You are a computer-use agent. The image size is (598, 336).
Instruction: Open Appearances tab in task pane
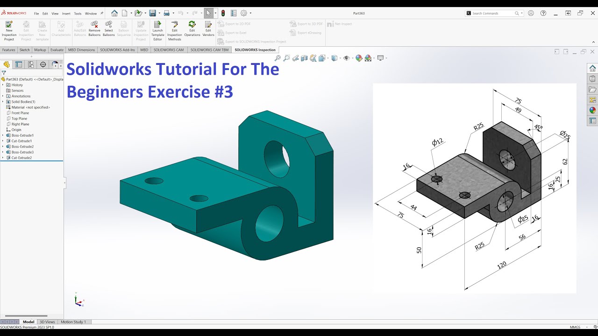[592, 110]
